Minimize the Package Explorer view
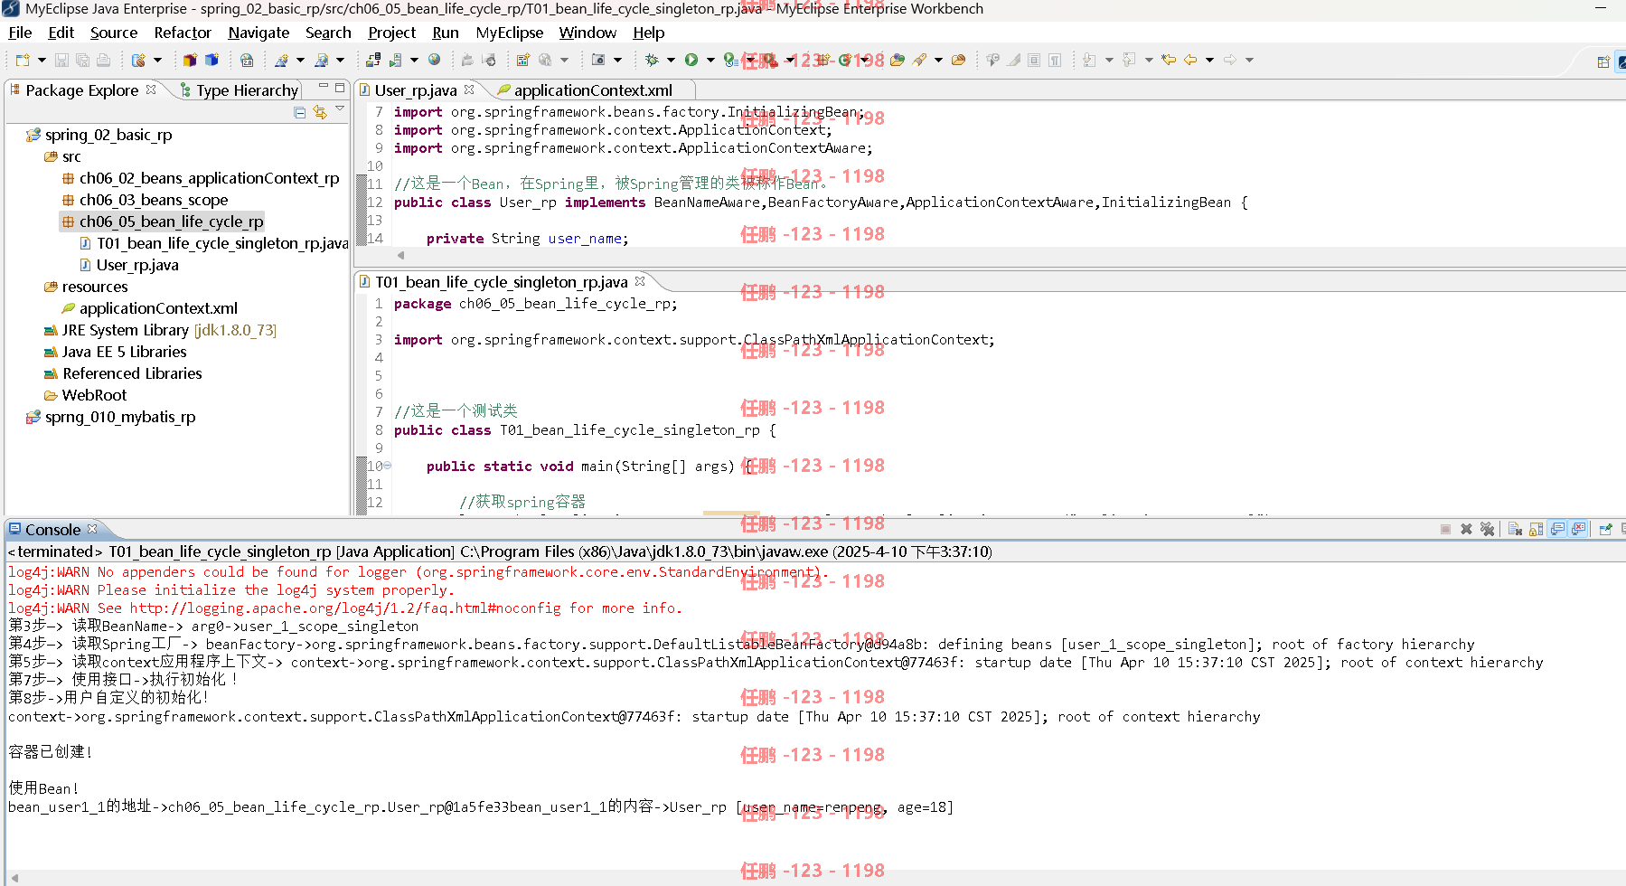1626x886 pixels. 323,88
